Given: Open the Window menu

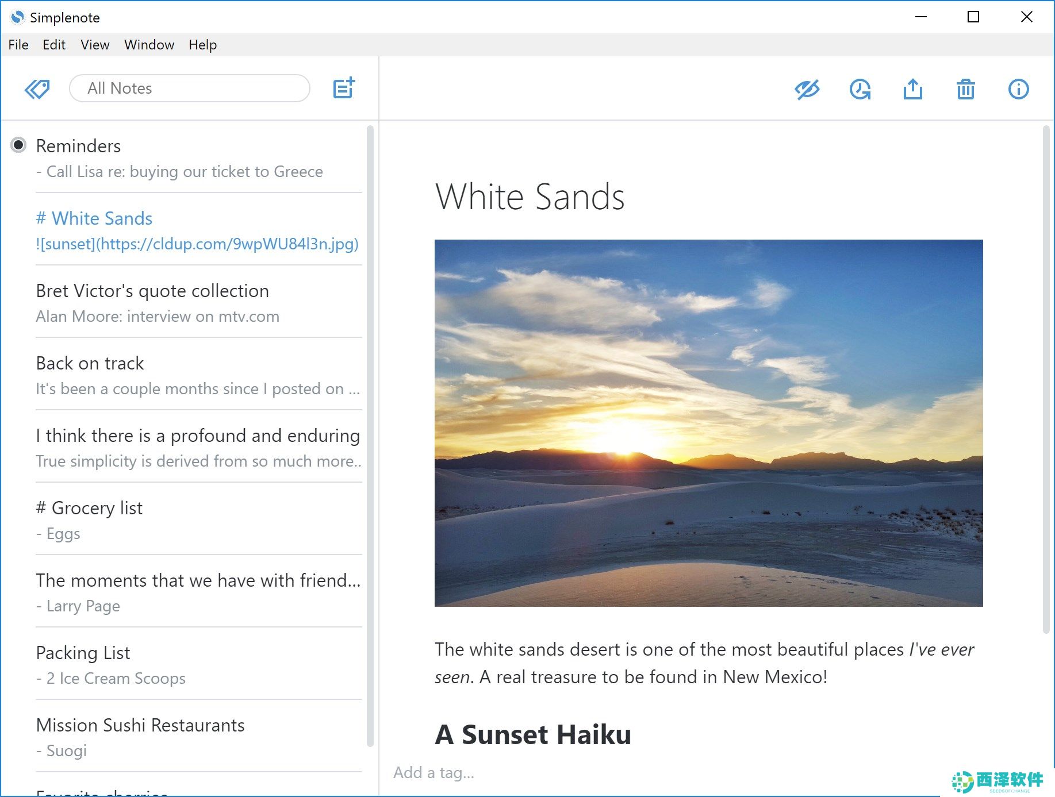Looking at the screenshot, I should 149,45.
